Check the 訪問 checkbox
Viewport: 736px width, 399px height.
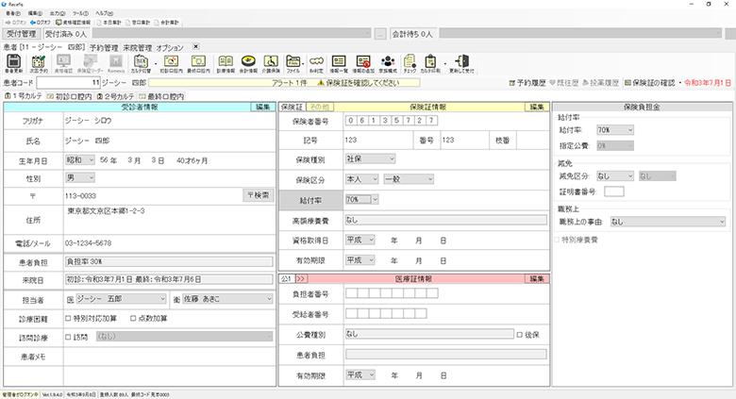pos(68,337)
